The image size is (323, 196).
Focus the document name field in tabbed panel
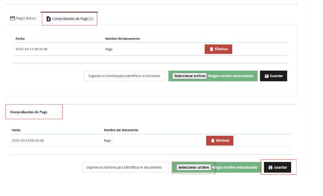tap(124, 76)
